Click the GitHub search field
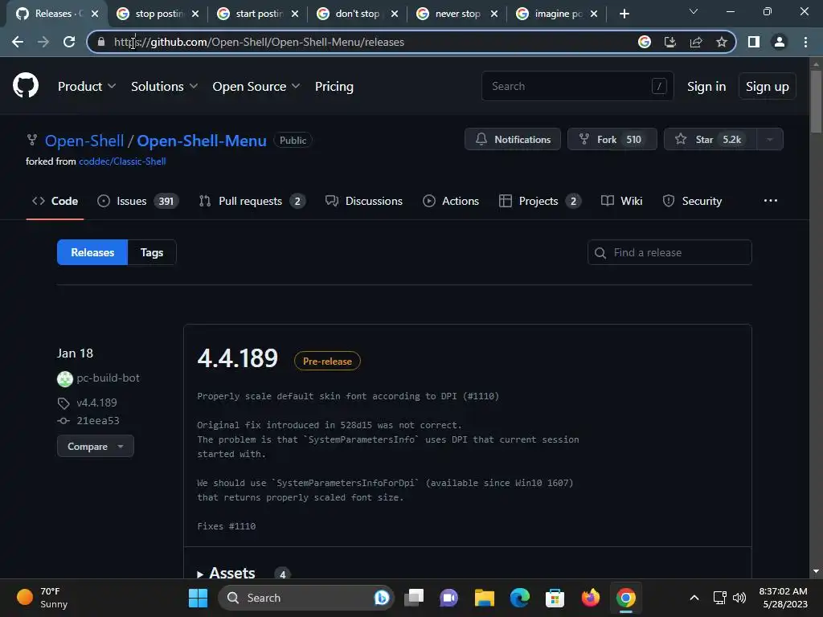Viewport: 823px width, 617px height. [577, 86]
